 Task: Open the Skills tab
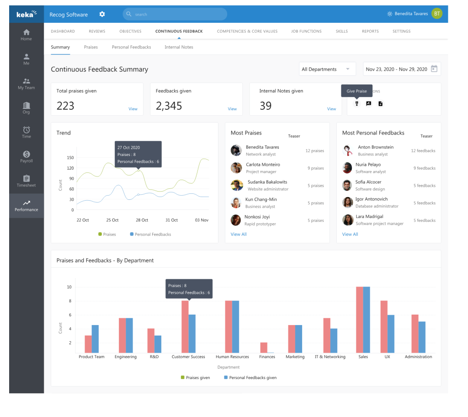(x=342, y=31)
